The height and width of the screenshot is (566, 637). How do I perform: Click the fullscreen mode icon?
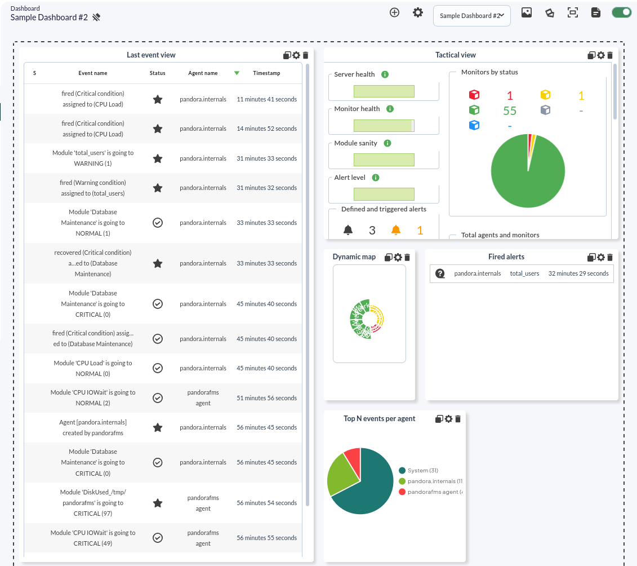[x=573, y=12]
